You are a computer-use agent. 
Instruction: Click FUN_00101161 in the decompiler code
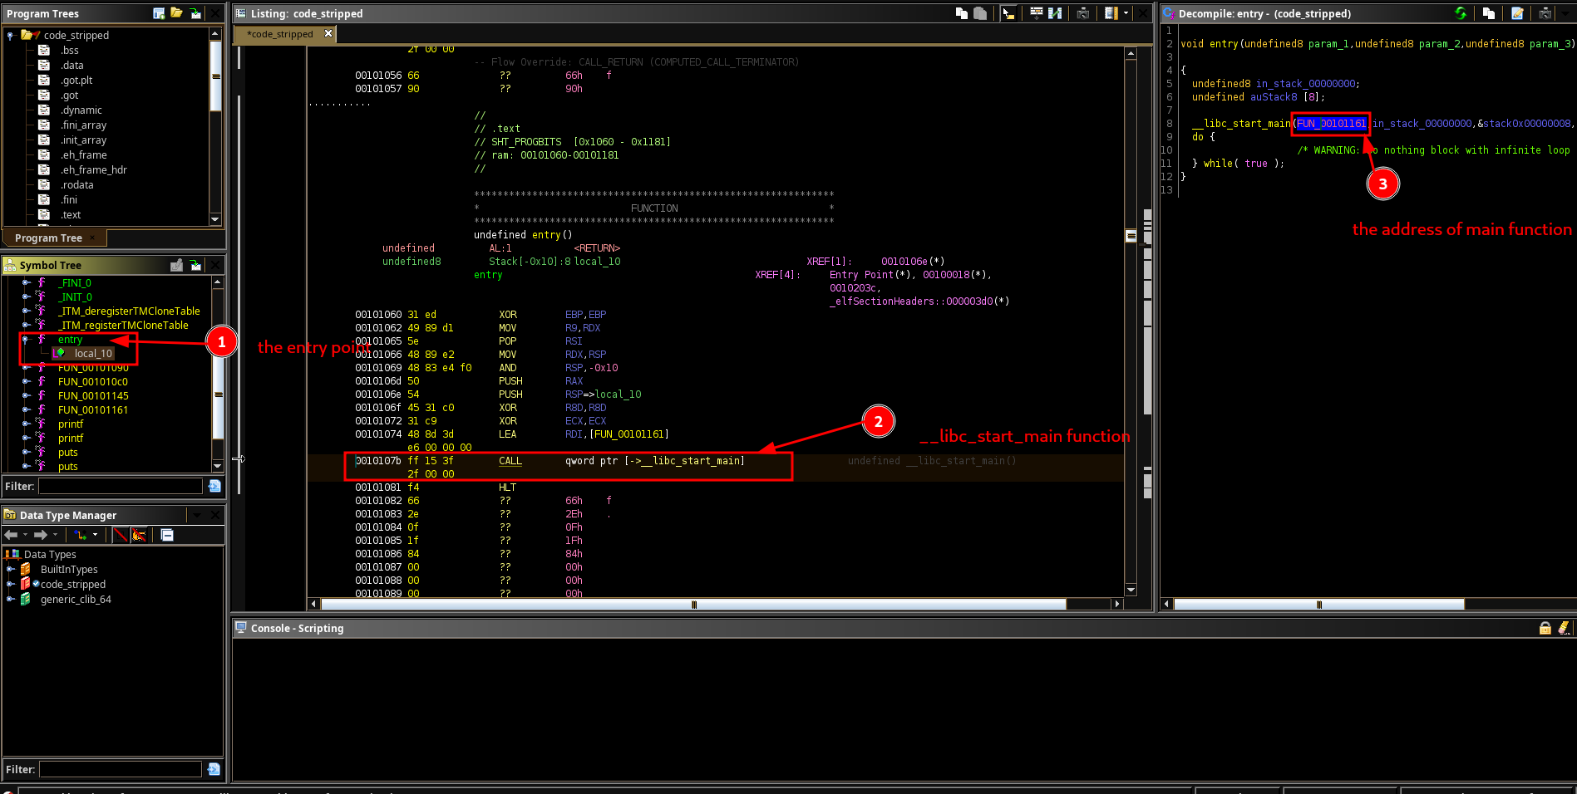(1330, 124)
